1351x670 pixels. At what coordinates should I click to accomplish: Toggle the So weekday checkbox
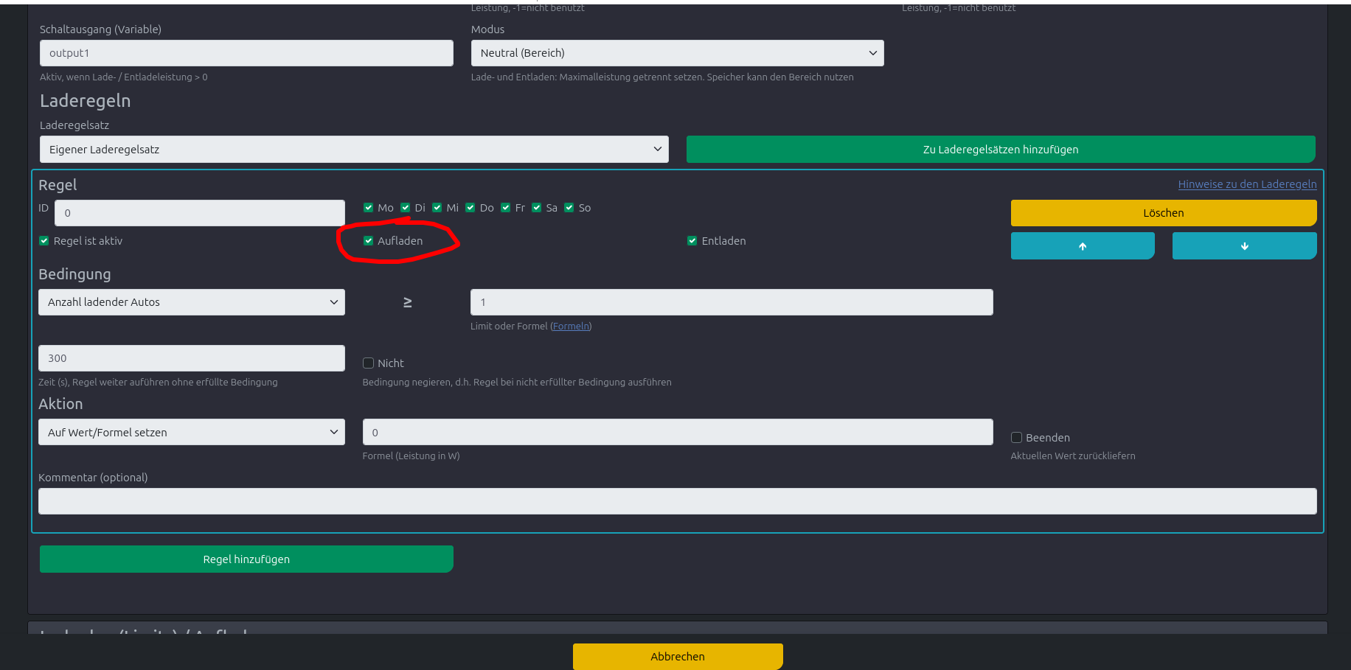click(x=569, y=208)
